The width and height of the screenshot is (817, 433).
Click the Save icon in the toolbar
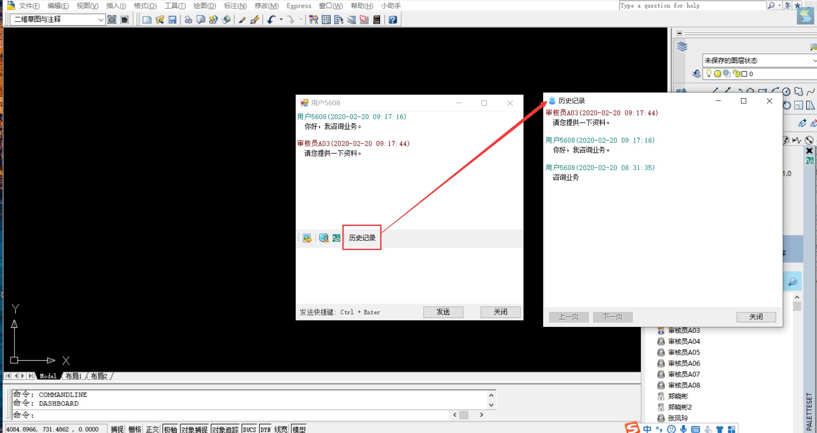pyautogui.click(x=172, y=20)
